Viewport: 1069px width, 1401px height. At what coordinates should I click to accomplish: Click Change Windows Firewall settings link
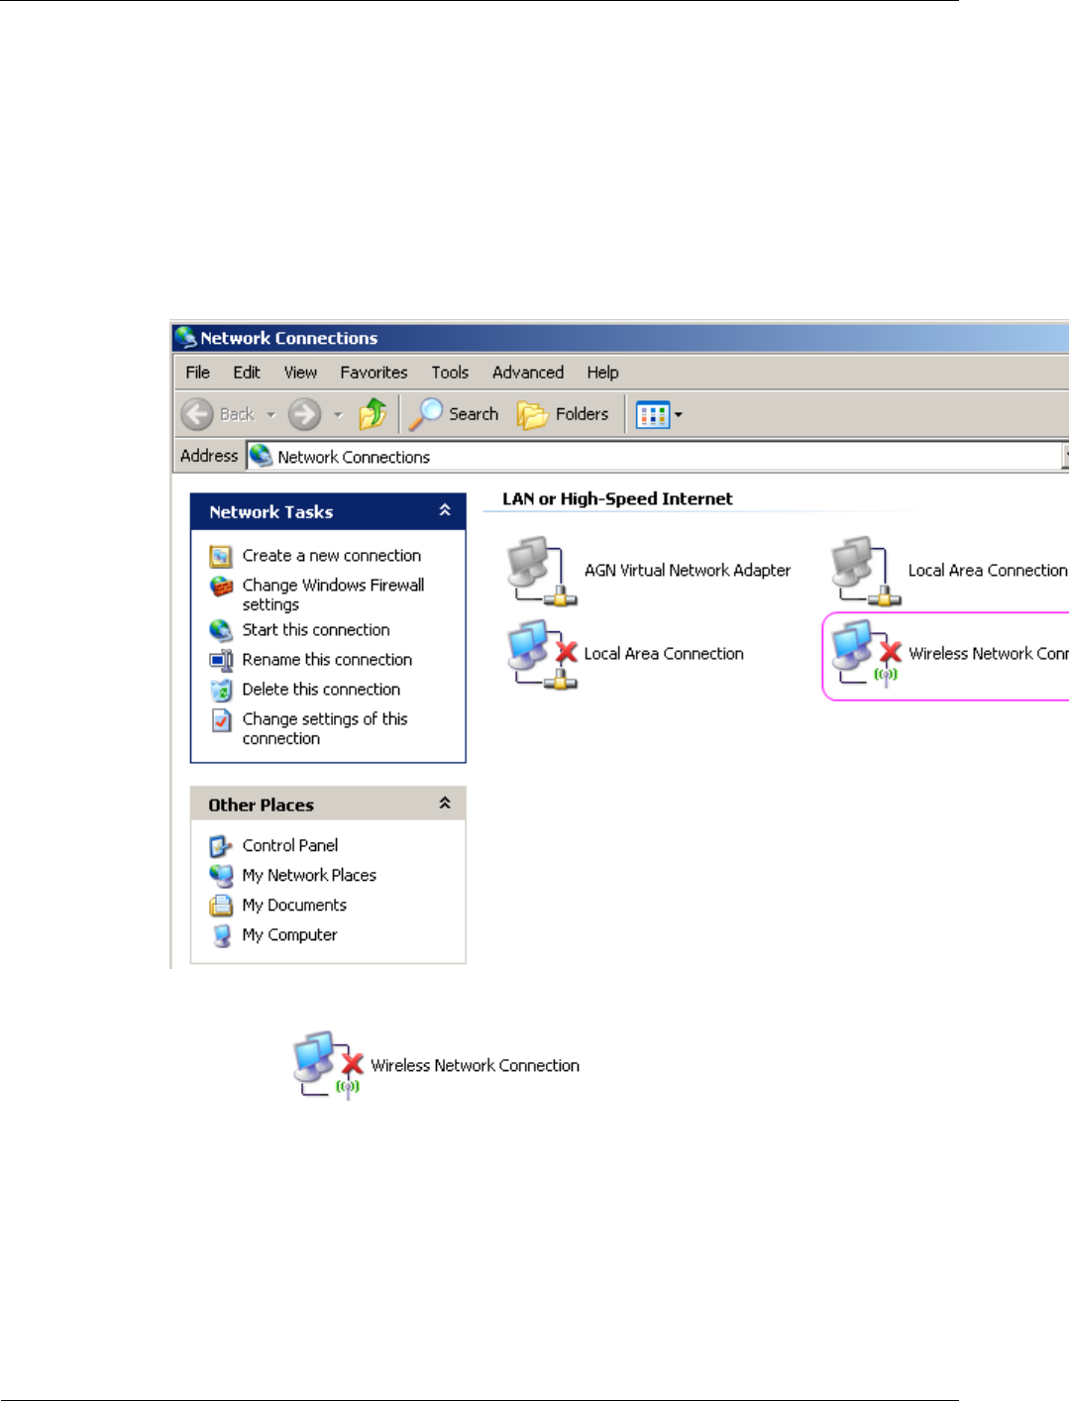(333, 594)
